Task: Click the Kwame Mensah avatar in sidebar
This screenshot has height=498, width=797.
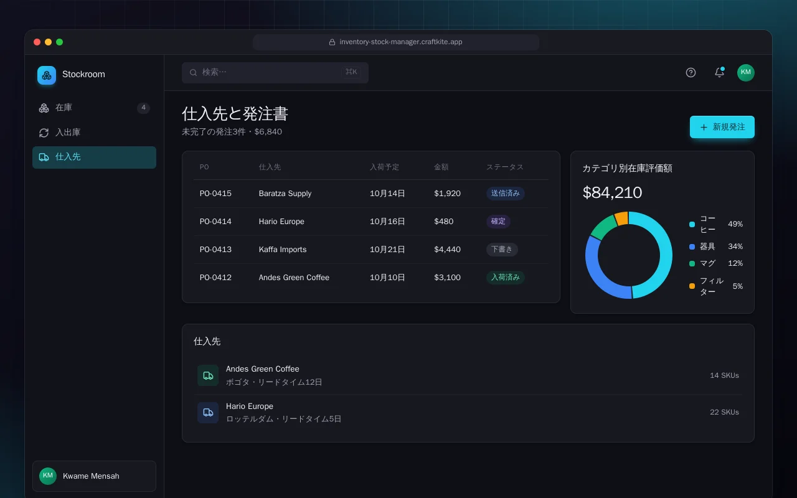Action: [48, 476]
